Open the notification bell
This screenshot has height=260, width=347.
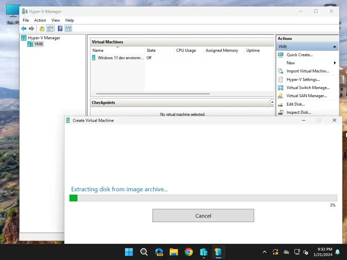point(338,252)
